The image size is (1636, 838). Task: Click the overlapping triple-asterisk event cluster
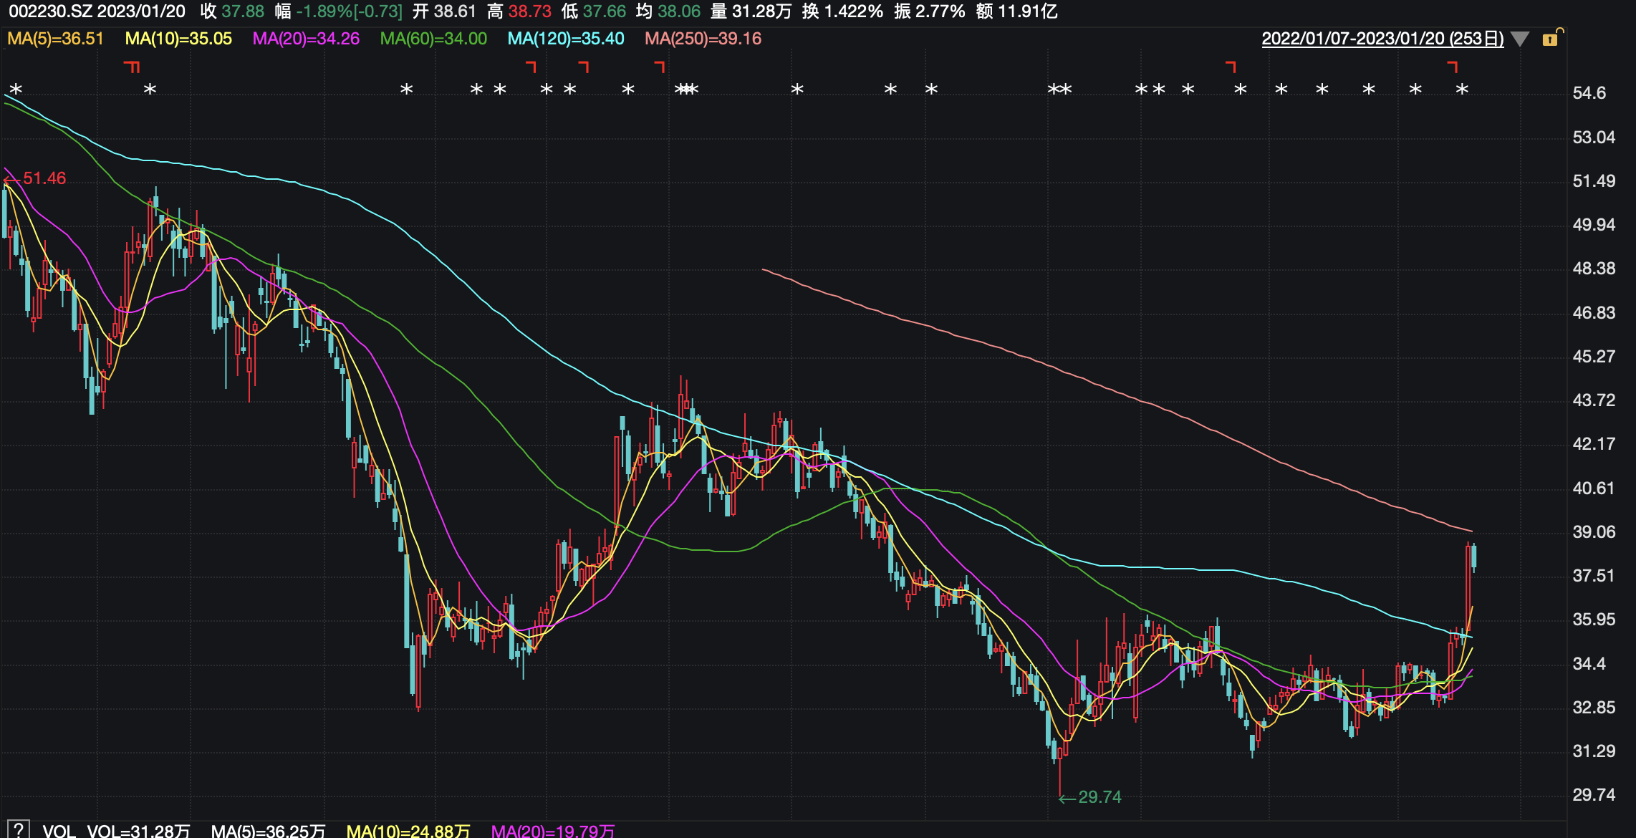686,90
